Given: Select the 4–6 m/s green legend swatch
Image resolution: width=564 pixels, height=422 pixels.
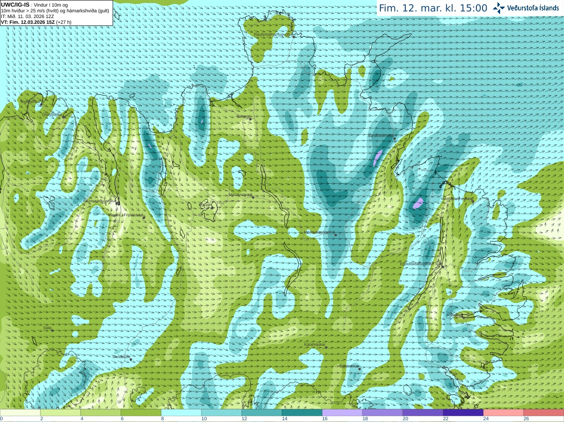Looking at the screenshot, I should point(101,413).
